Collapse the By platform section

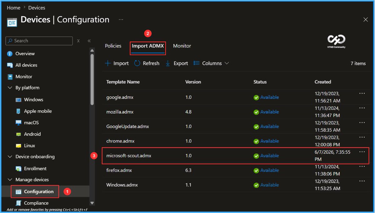pyautogui.click(x=10, y=88)
